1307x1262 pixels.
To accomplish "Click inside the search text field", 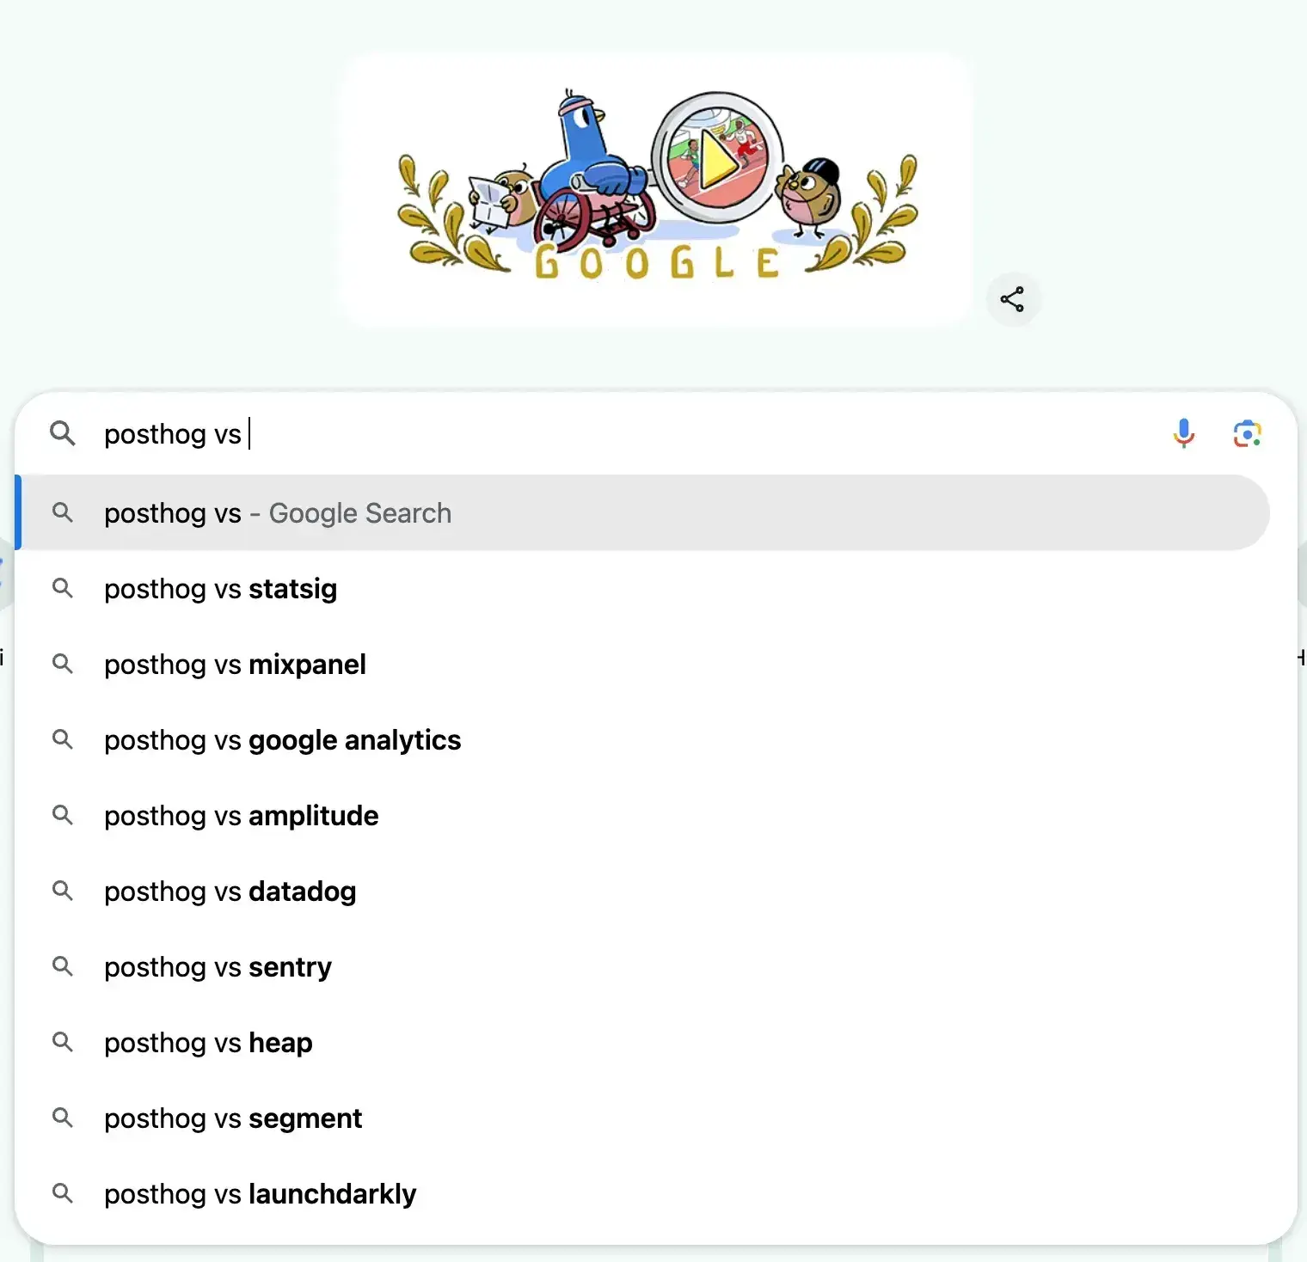I will 602,433.
